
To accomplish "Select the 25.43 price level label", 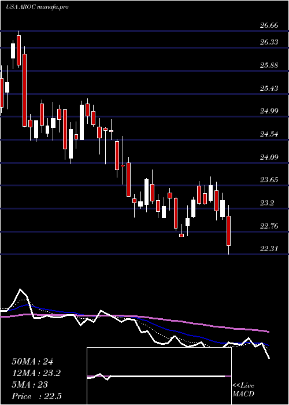I will pyautogui.click(x=269, y=89).
